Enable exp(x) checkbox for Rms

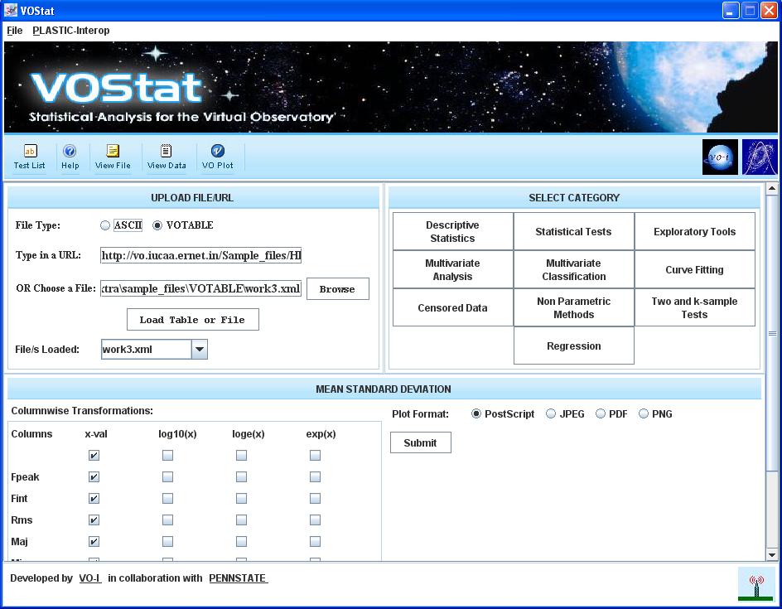pyautogui.click(x=315, y=520)
